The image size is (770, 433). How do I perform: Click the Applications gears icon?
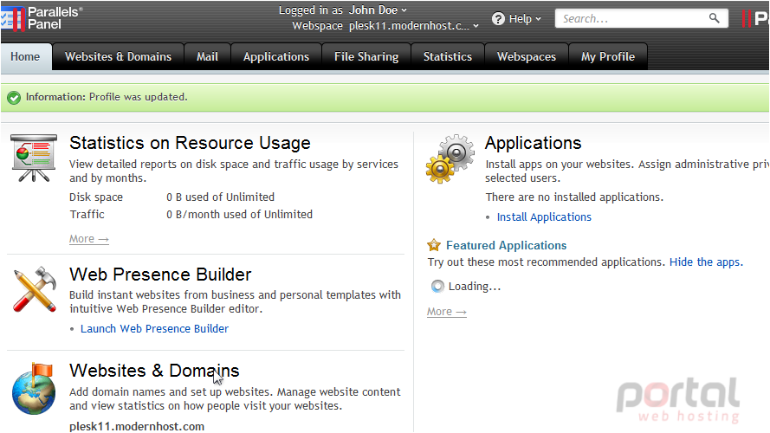coord(450,159)
